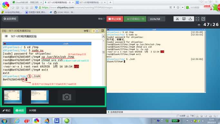Open the WPS Writer taskbar icon
This screenshot has height=124, width=220.
point(57,121)
